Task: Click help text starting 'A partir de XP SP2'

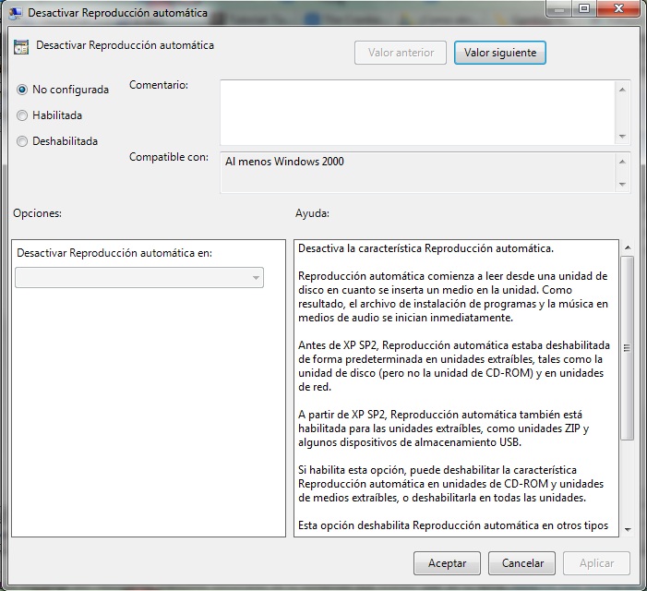Action: [x=444, y=428]
